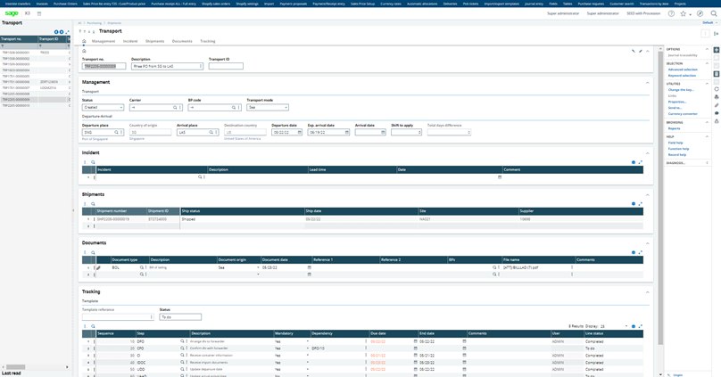Screen dimensions: 721x377
Task: Open the help question mark icon
Action: pyautogui.click(x=671, y=13)
